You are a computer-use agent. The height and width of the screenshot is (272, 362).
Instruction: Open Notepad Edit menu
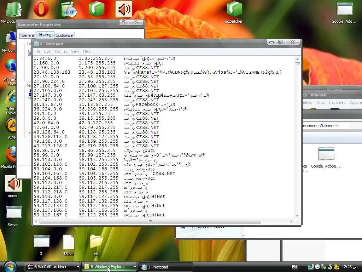47,51
